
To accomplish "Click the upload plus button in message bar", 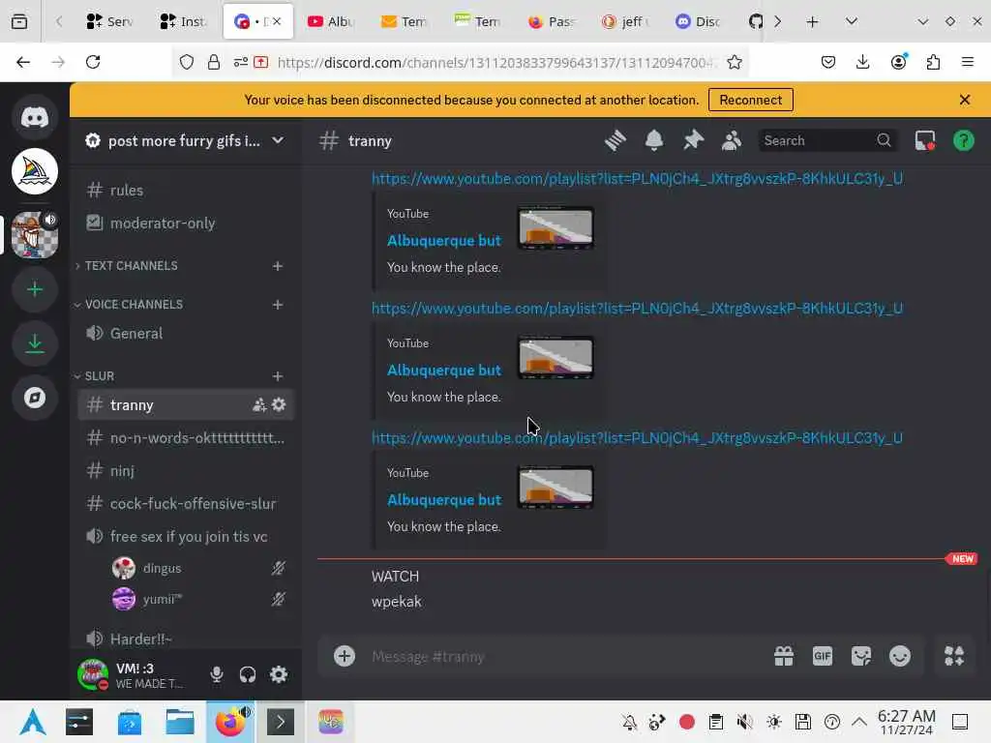I will [x=345, y=656].
